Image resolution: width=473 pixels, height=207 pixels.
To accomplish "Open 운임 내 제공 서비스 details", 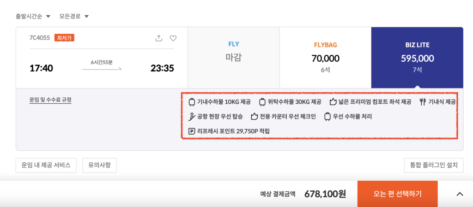I will click(x=46, y=165).
